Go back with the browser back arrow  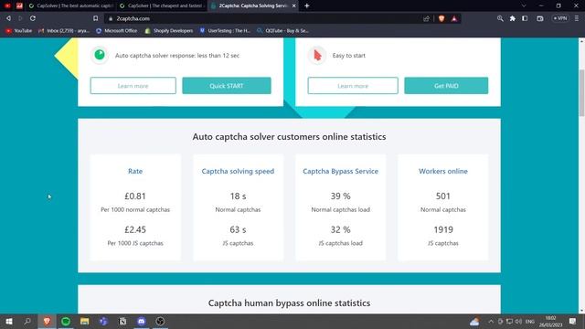coord(8,18)
